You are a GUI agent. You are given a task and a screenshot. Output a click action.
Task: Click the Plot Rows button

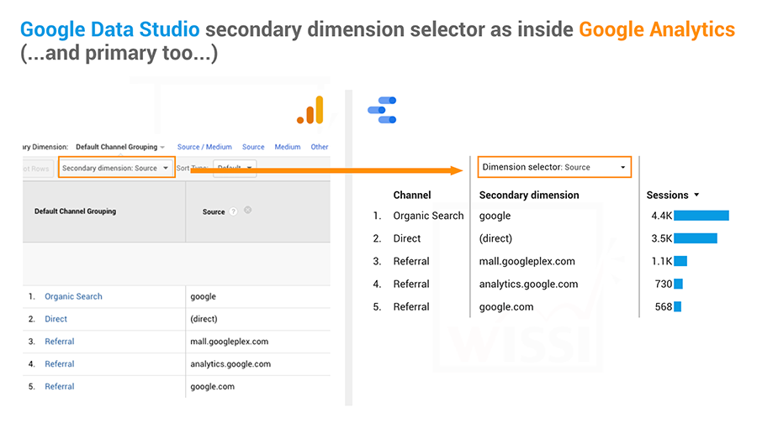pyautogui.click(x=38, y=169)
